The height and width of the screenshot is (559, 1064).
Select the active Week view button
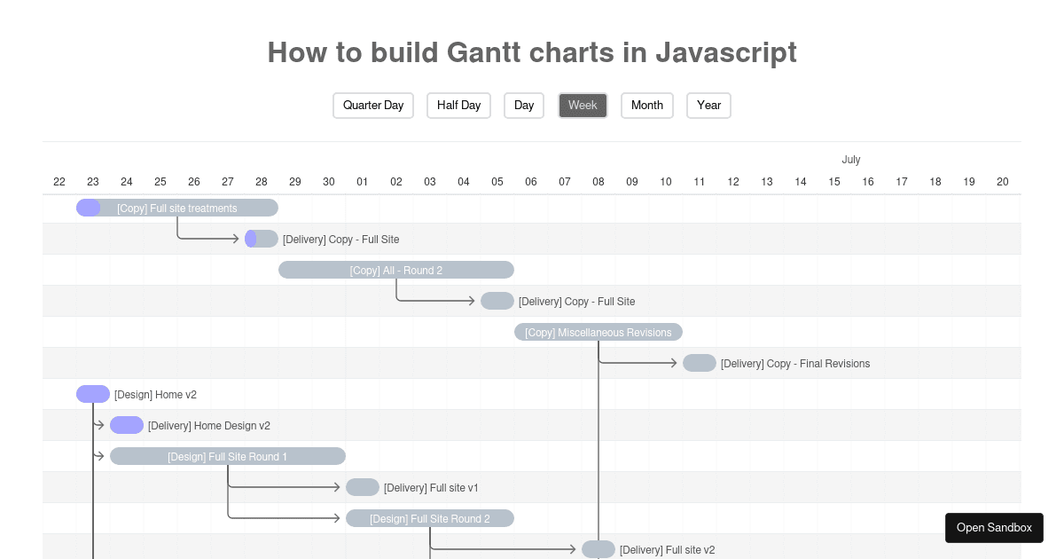(x=583, y=105)
